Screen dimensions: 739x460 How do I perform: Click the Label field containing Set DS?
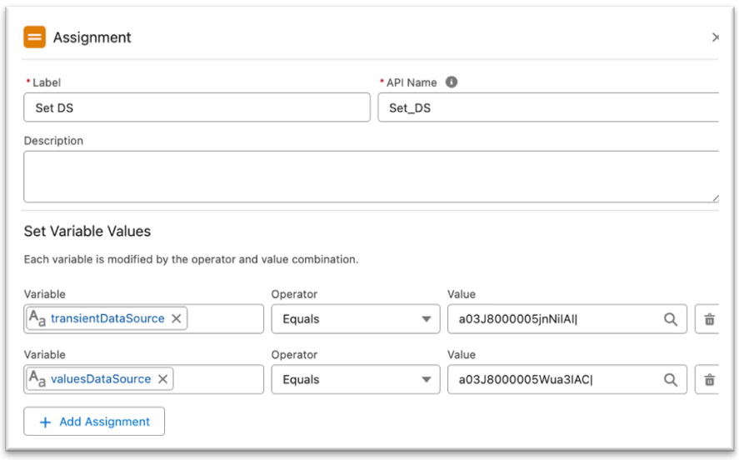click(197, 107)
